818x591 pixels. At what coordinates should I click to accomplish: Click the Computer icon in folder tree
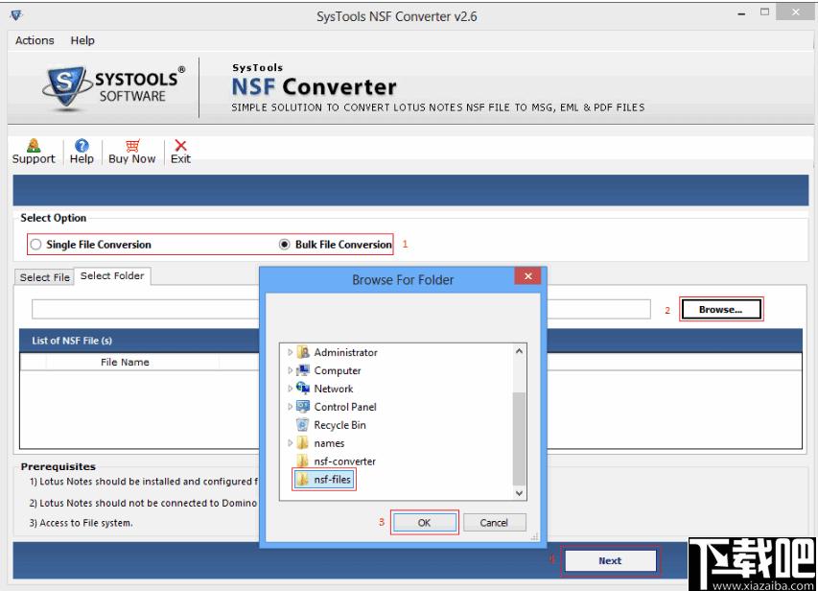pos(303,370)
